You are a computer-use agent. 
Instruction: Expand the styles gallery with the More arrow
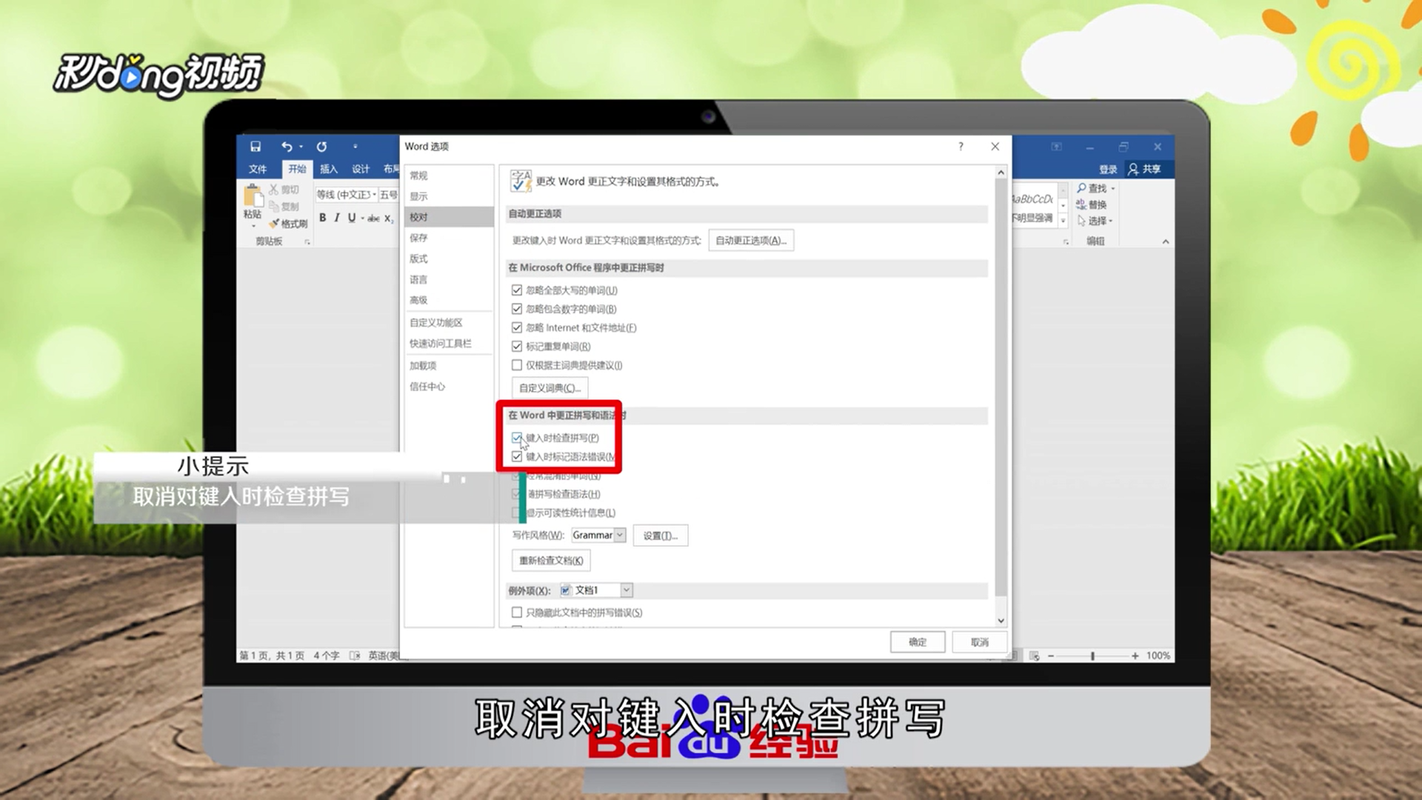(x=1063, y=221)
